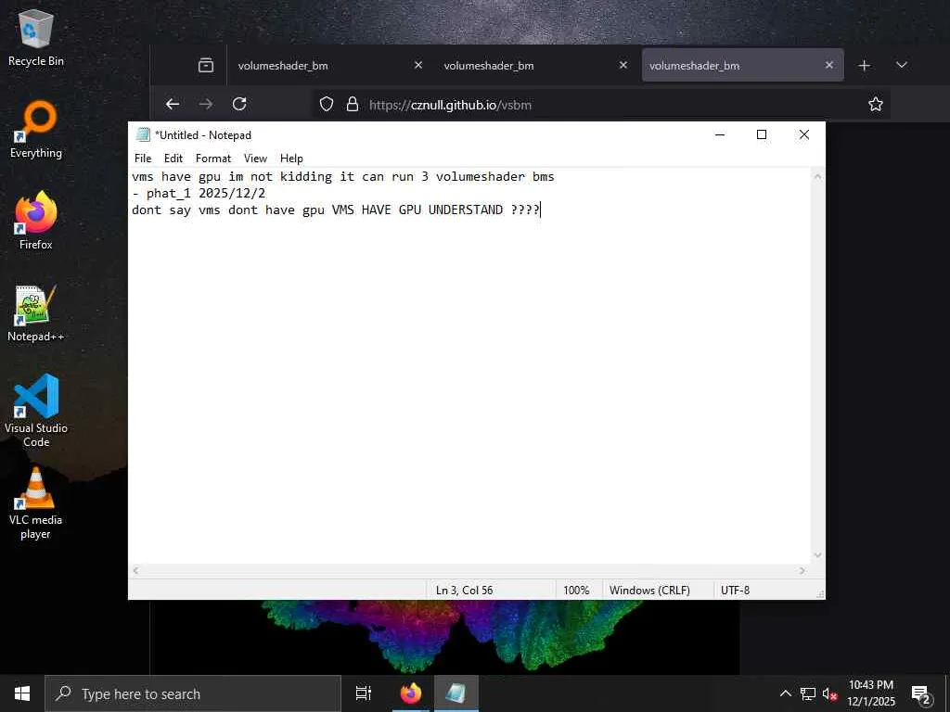
Task: Click Notepad's vertical scrollbar down arrow
Action: (817, 555)
